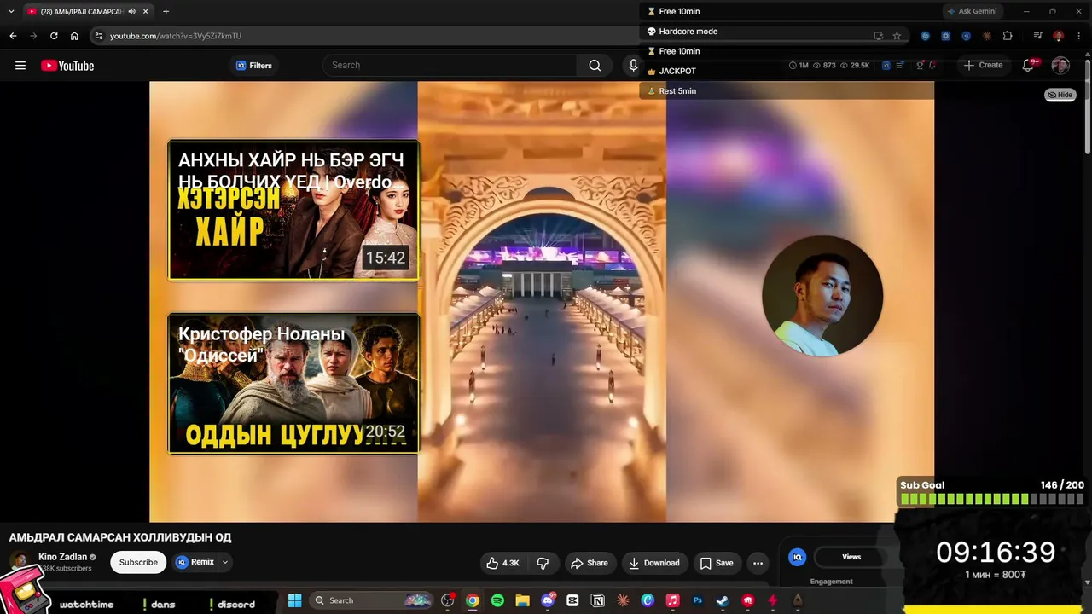The width and height of the screenshot is (1092, 614).
Task: Share this video
Action: point(590,563)
